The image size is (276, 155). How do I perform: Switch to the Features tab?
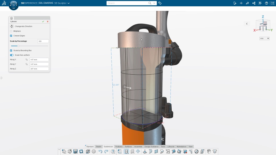pyautogui.click(x=119, y=147)
